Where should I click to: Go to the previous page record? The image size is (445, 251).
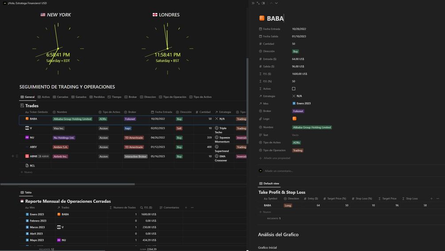tap(271, 3)
